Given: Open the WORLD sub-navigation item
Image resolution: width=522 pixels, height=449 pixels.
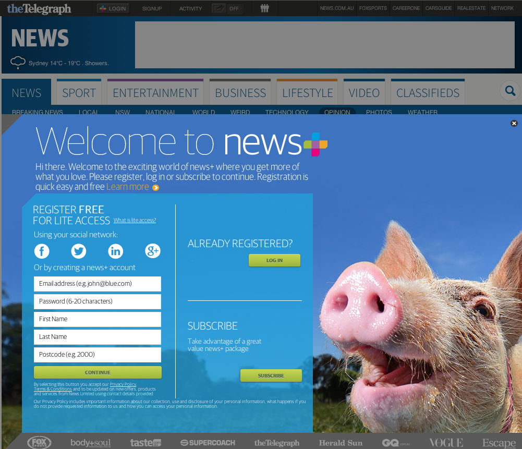Looking at the screenshot, I should coord(204,112).
